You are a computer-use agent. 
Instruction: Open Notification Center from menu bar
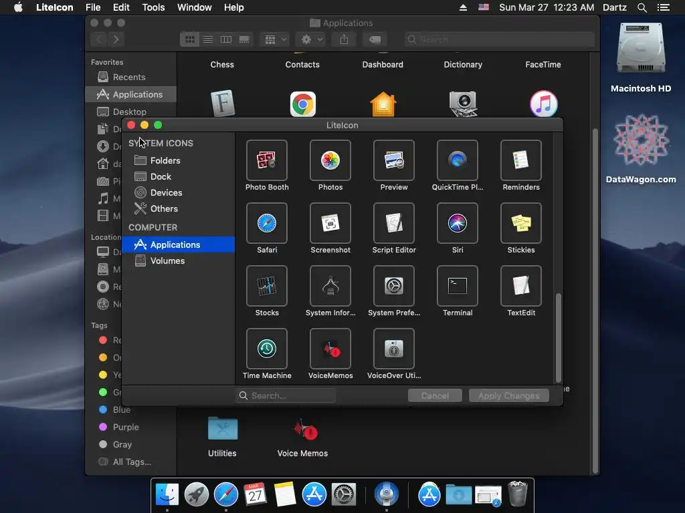[x=663, y=7]
